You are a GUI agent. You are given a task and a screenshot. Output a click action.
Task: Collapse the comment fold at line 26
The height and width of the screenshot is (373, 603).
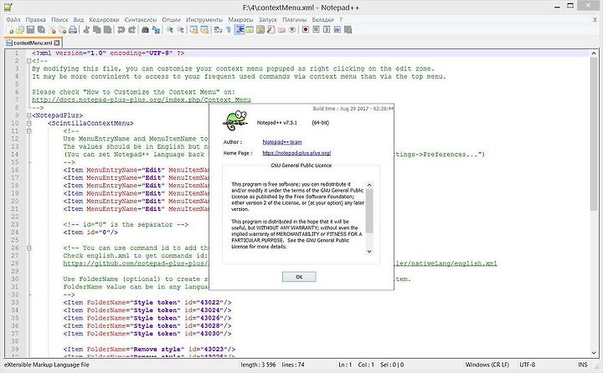click(28, 248)
